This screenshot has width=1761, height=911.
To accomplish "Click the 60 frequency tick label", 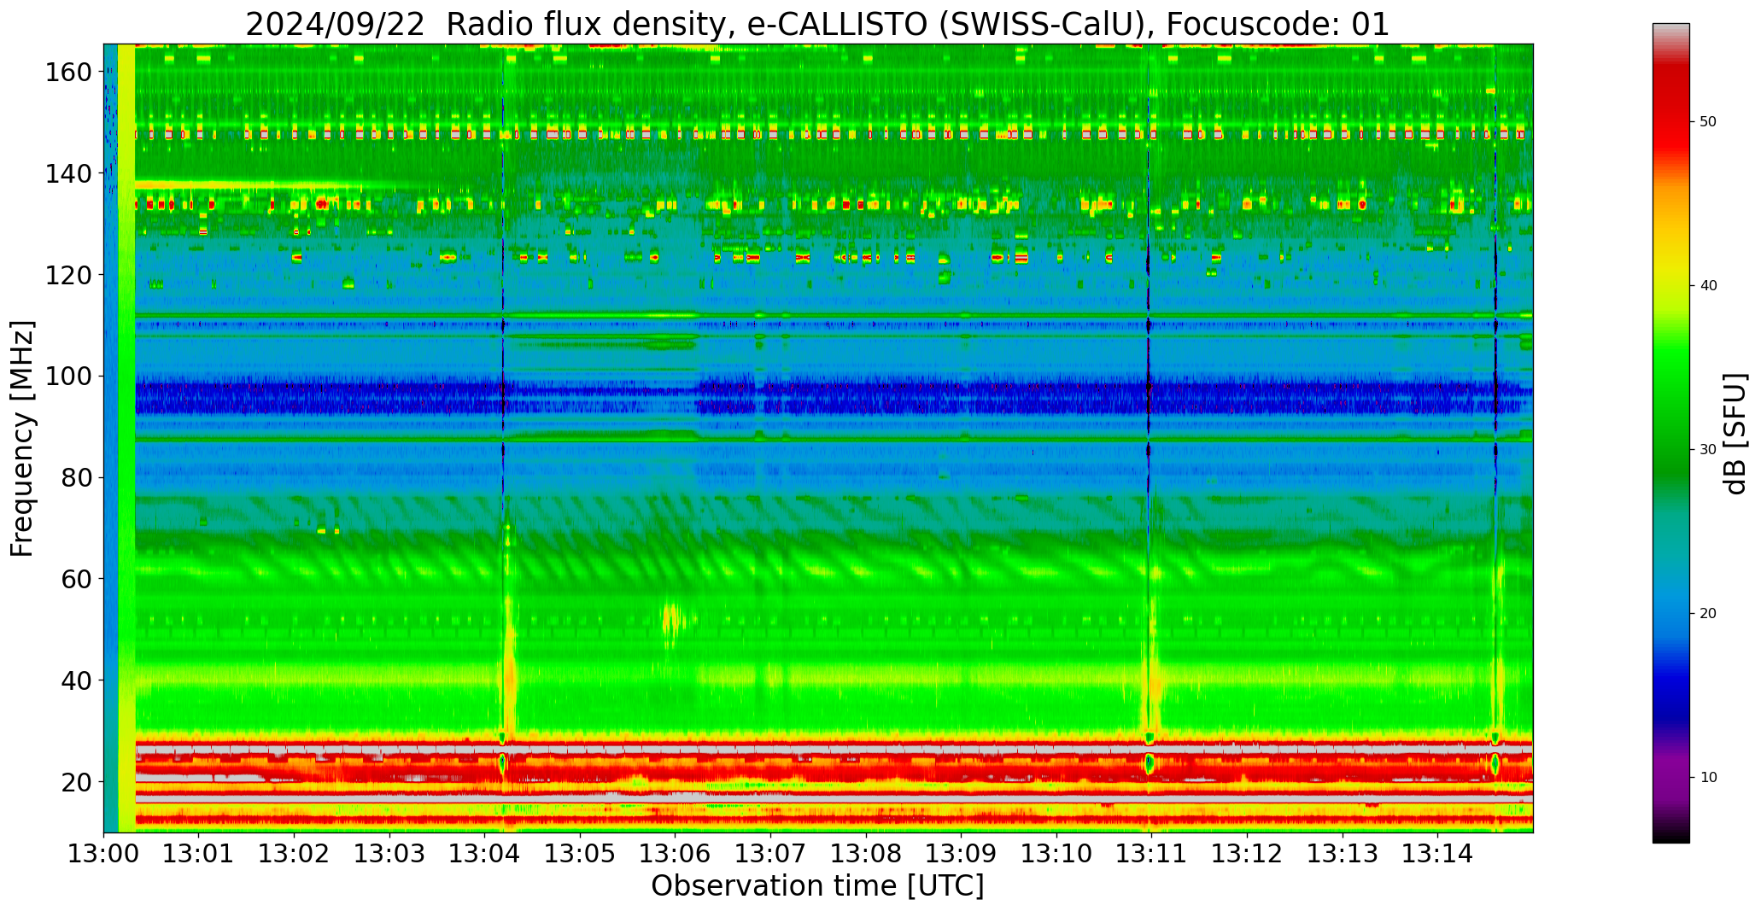I will tap(76, 579).
